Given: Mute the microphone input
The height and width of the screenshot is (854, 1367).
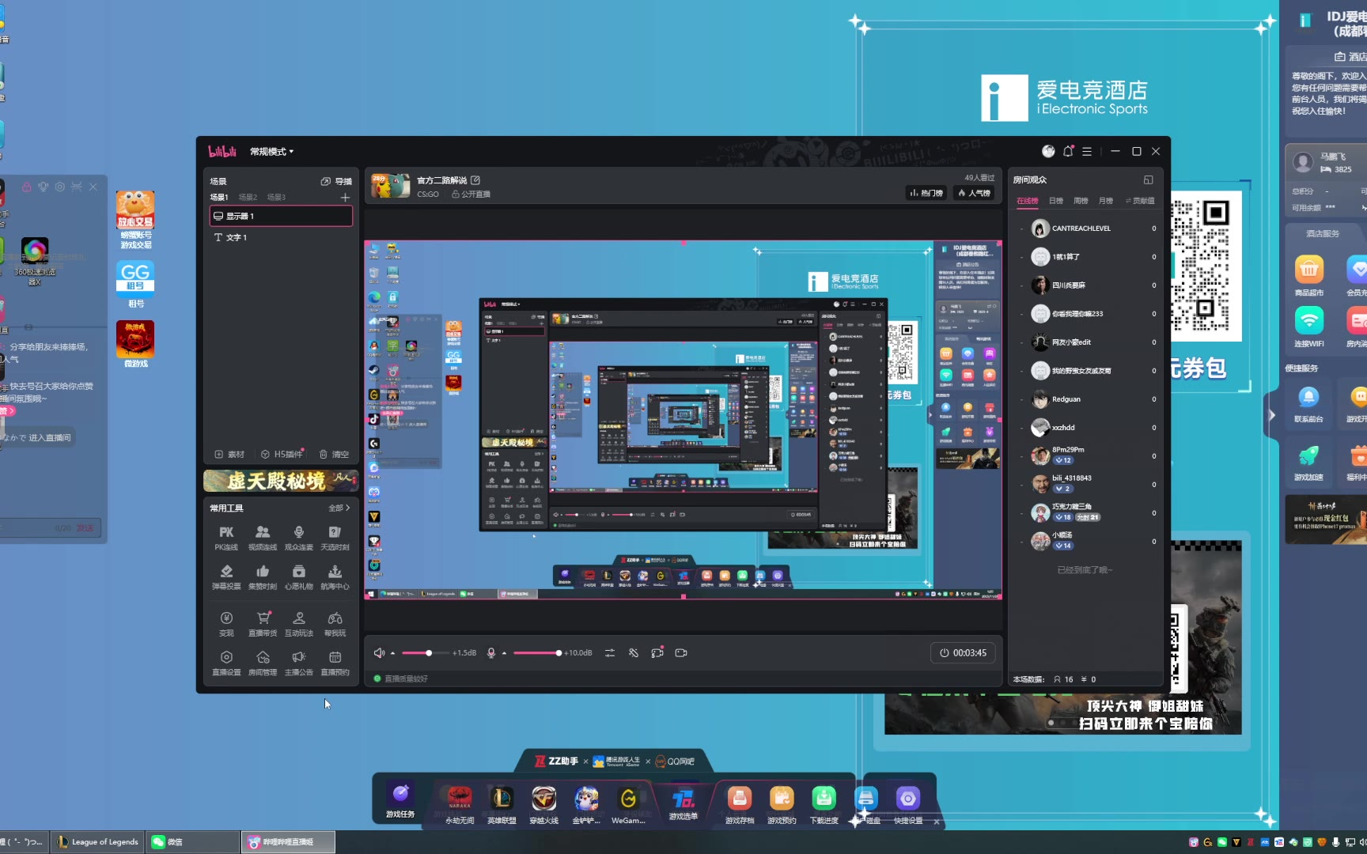Looking at the screenshot, I should coord(491,653).
